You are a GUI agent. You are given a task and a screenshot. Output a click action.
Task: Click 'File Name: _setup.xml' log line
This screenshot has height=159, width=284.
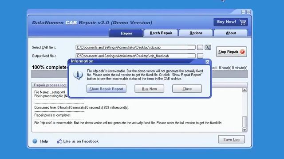click(49, 92)
